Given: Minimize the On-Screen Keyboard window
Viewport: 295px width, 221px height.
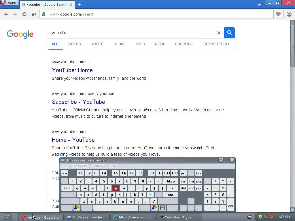Looking at the screenshot, I should pos(221,160).
